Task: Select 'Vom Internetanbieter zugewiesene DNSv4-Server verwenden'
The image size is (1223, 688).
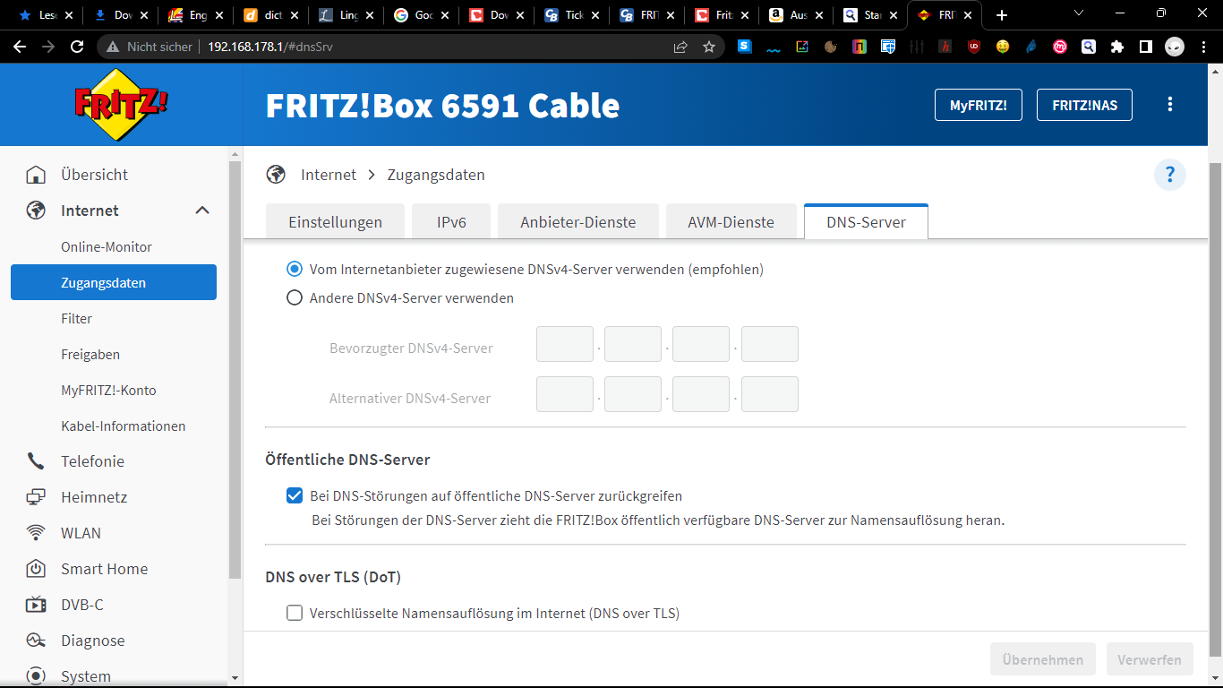Action: point(294,269)
